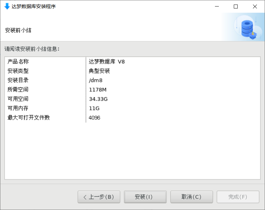Select the 达梦数据库 V8 value

pyautogui.click(x=107, y=61)
